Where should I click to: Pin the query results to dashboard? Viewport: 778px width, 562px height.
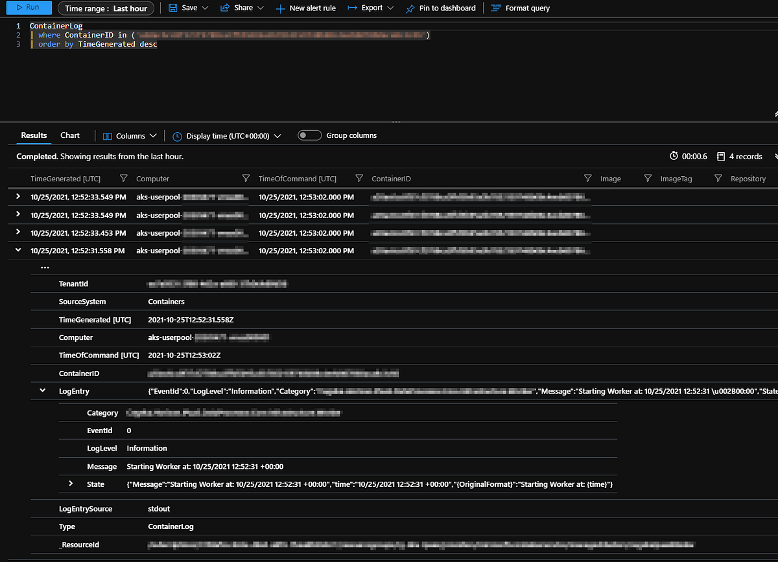coord(440,8)
